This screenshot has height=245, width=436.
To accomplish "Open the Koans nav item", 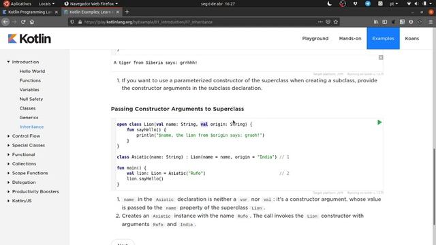I will tap(411, 38).
